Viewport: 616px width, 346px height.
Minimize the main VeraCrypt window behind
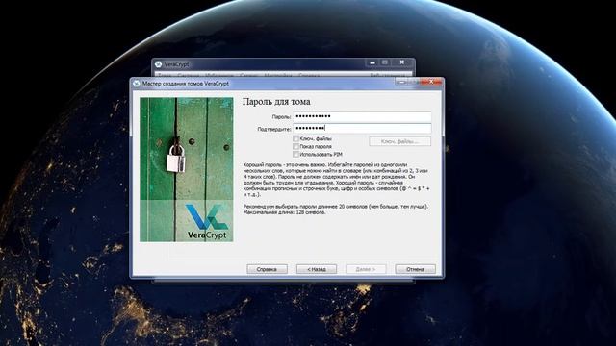tap(372, 62)
